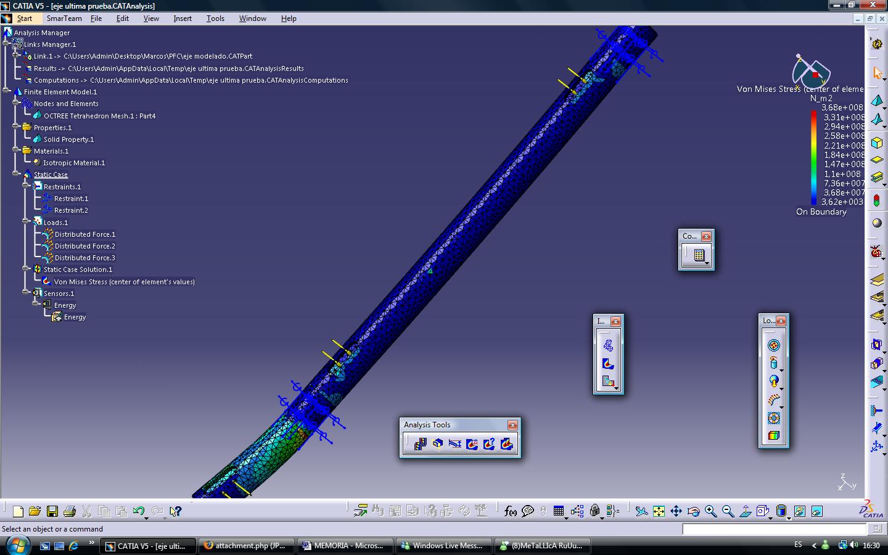This screenshot has height=555, width=888.
Task: Switch to attachment.php Firefox taskbar button
Action: (246, 546)
